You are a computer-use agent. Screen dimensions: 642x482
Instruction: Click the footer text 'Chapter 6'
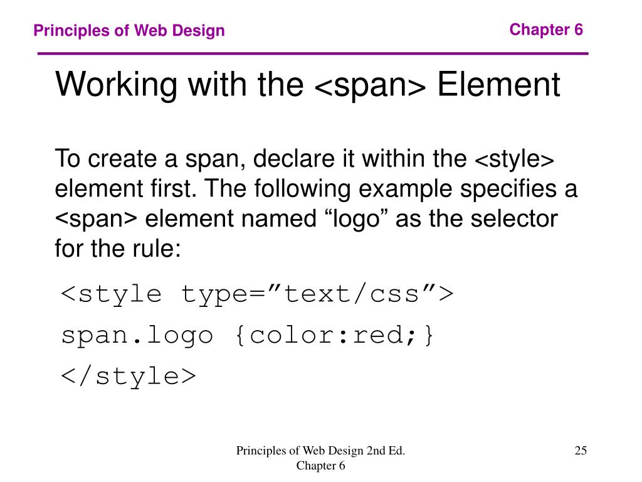coord(320,466)
